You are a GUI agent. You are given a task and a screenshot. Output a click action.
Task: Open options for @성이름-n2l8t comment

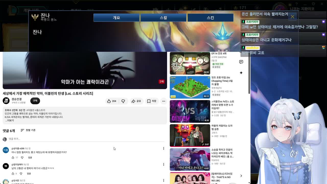[x=163, y=148]
